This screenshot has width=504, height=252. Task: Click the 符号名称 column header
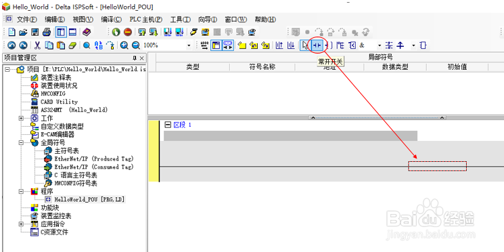click(262, 67)
